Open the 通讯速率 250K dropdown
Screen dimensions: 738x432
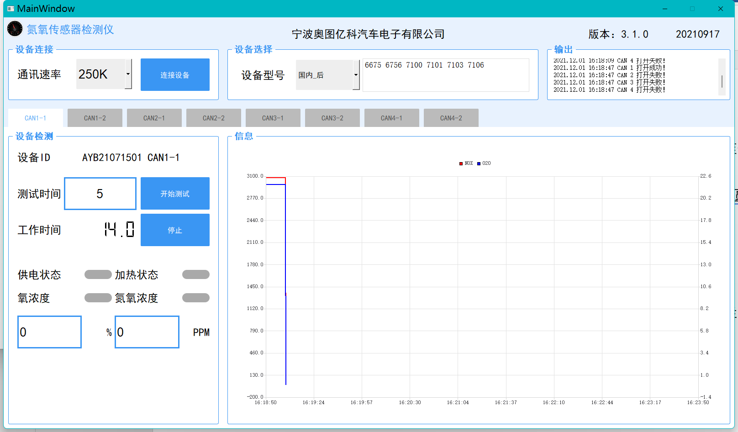(x=128, y=74)
